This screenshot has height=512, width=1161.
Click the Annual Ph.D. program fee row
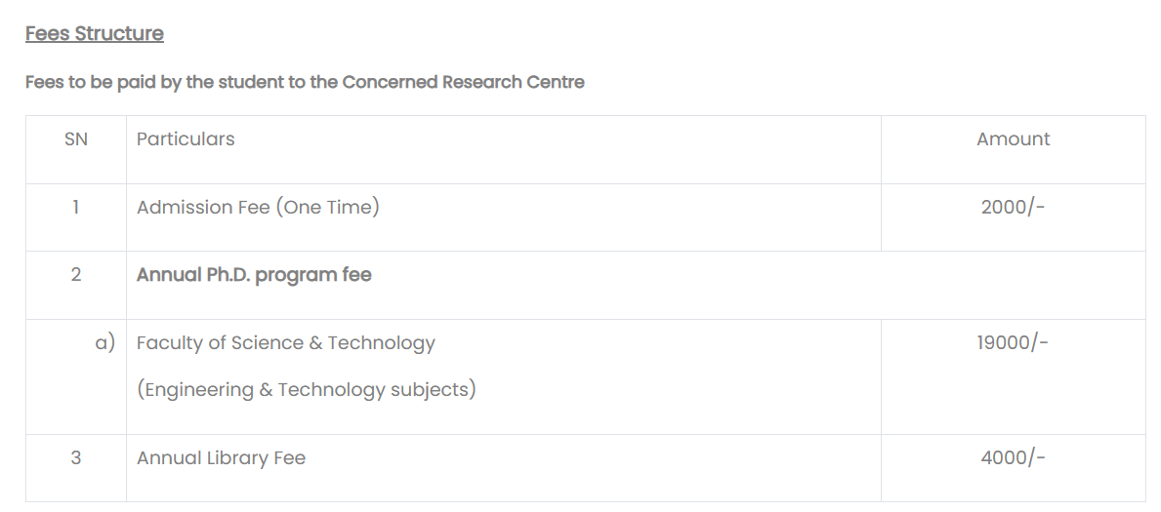click(254, 275)
